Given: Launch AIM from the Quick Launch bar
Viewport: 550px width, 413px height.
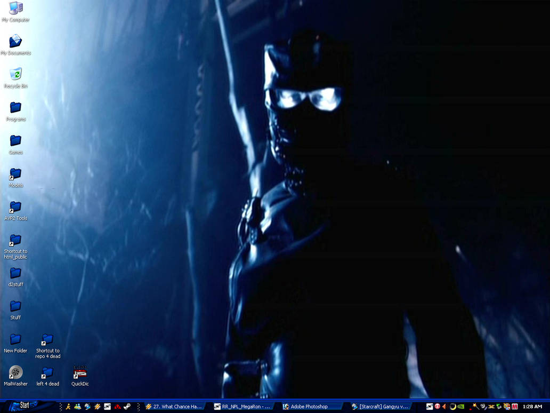Looking at the screenshot, I should [x=68, y=407].
